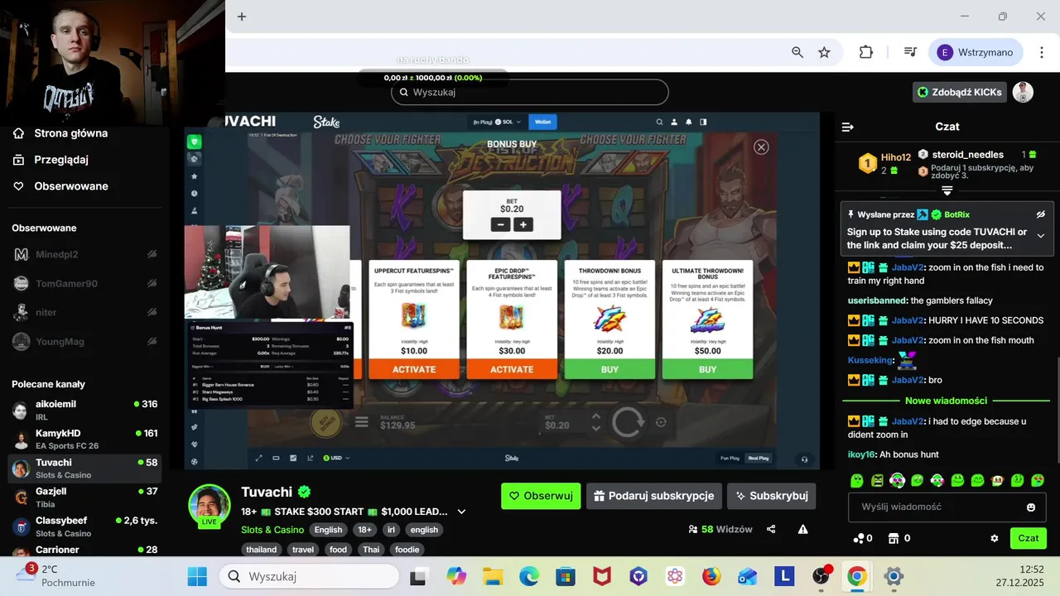Open followed channel Minedpl2
The height and width of the screenshot is (596, 1060).
85,254
